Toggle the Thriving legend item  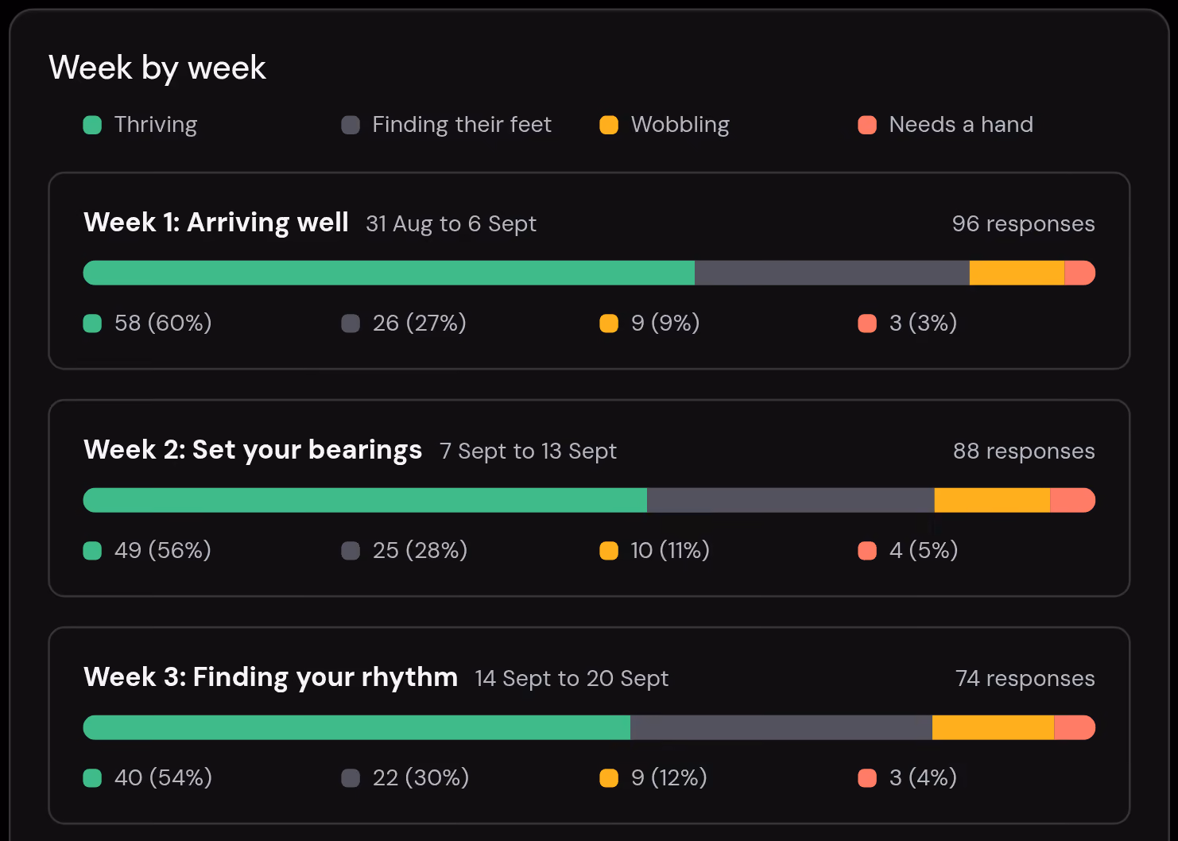click(140, 125)
